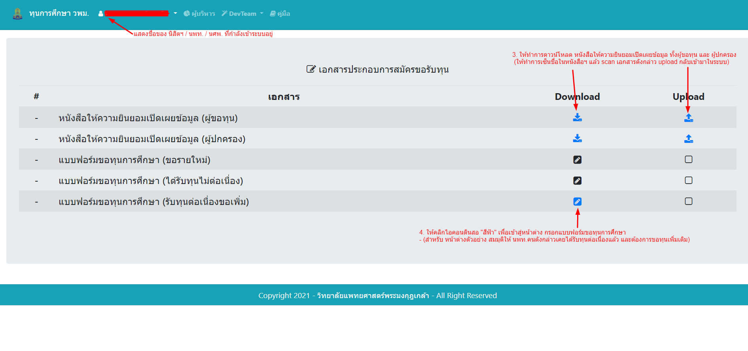
Task: Expand the DevTeam dropdown menu
Action: pos(242,13)
